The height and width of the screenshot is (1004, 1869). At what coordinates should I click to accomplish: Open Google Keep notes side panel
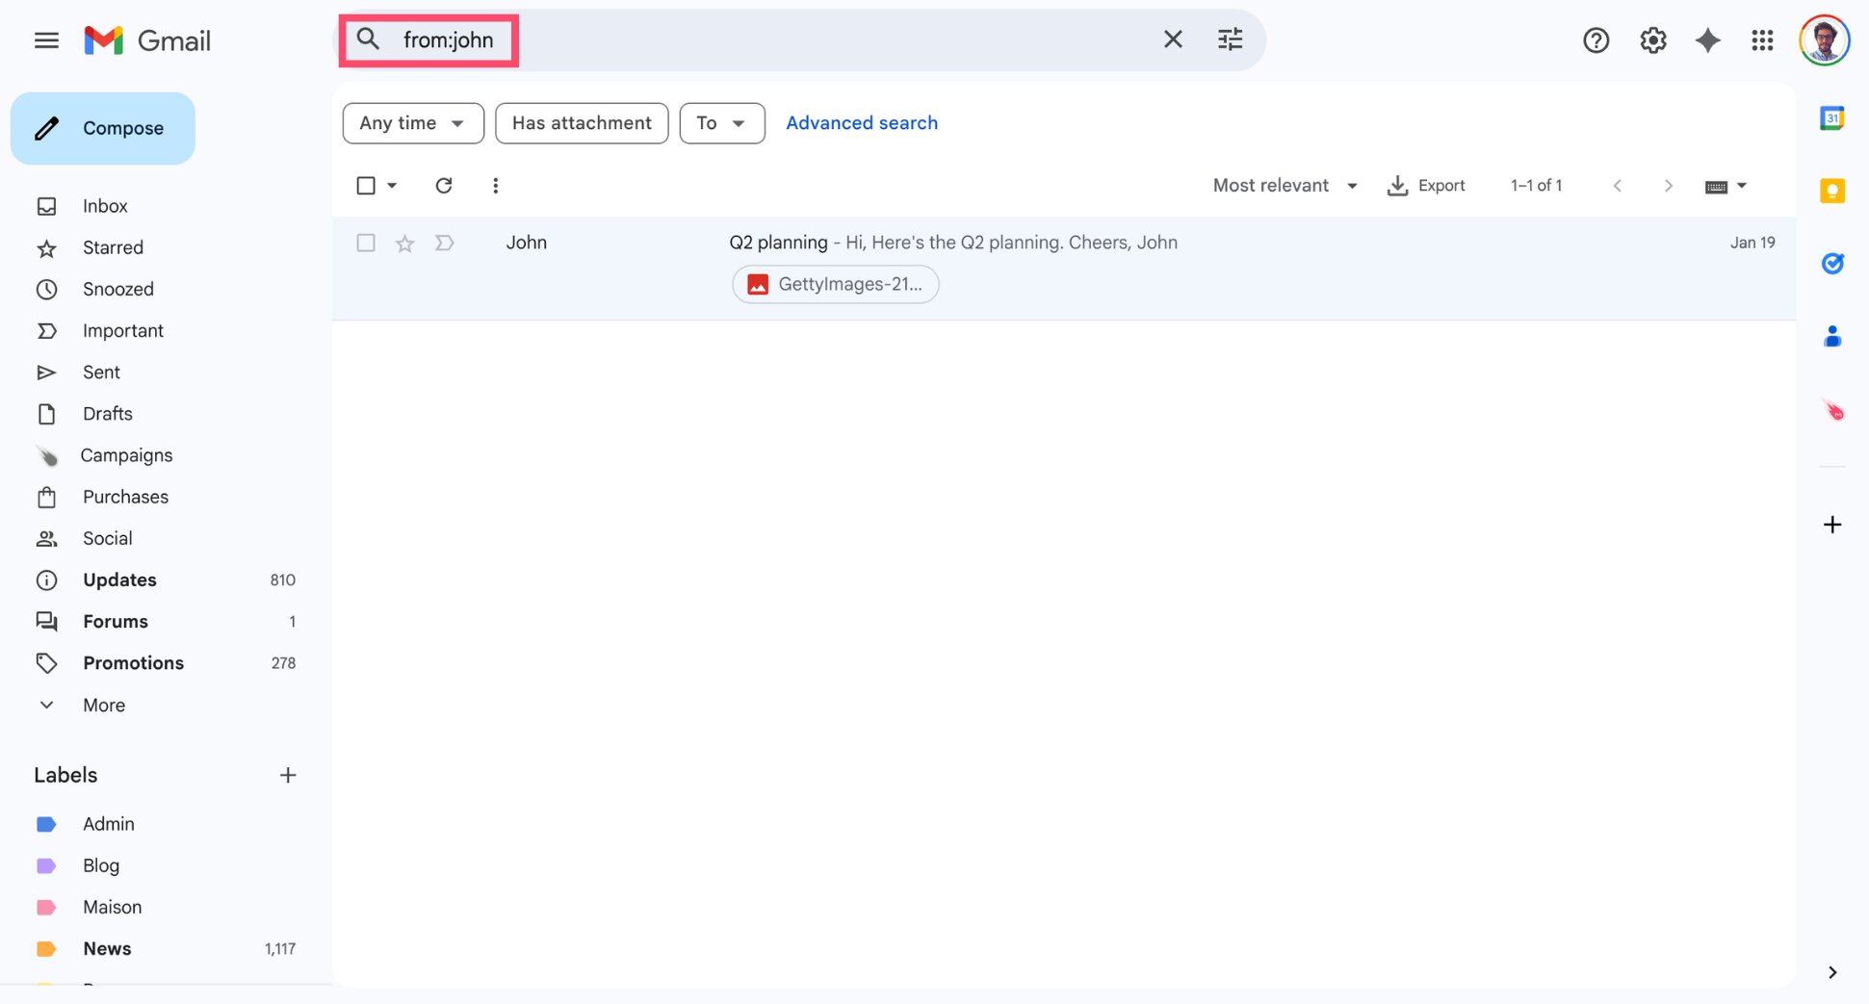(1832, 191)
